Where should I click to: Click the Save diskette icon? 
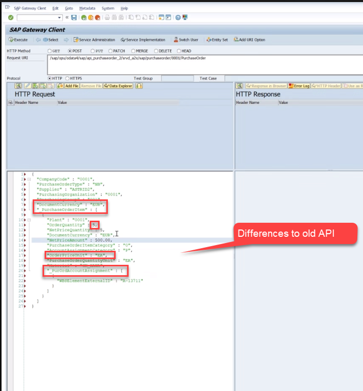click(x=74, y=18)
